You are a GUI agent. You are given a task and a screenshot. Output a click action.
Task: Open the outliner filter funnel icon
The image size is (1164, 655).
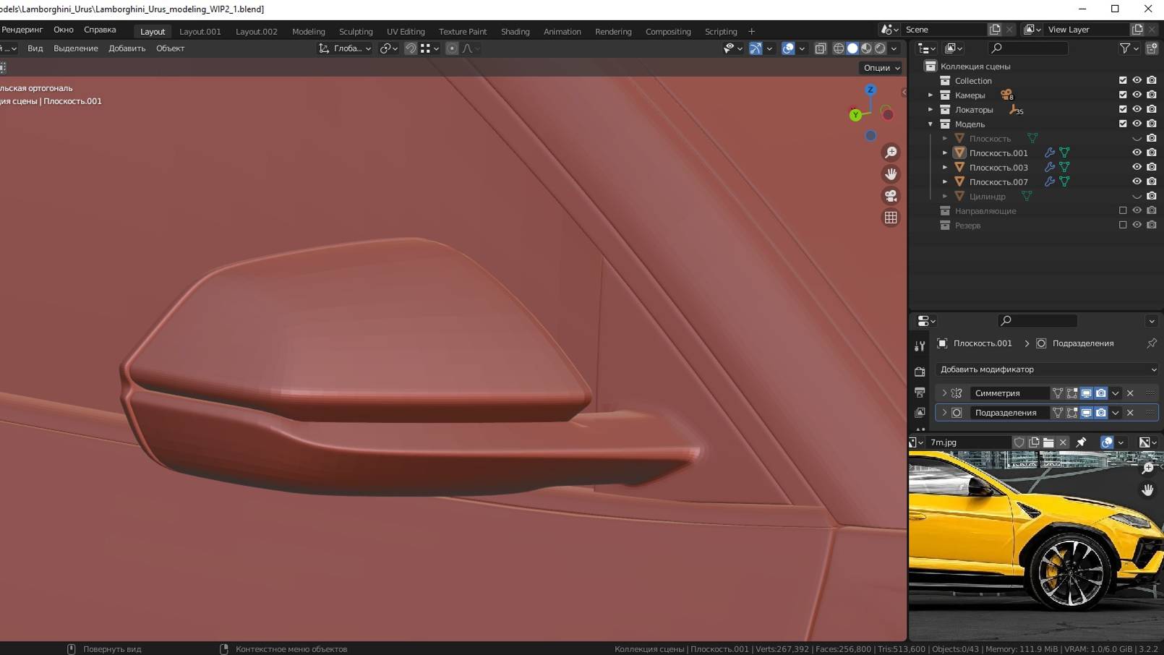click(x=1126, y=48)
